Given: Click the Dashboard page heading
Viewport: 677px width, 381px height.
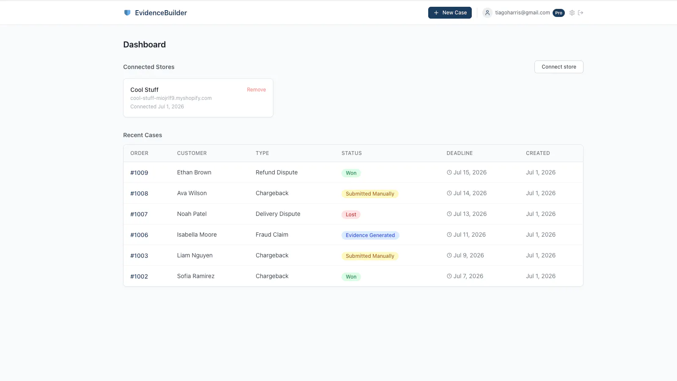Looking at the screenshot, I should click(x=144, y=44).
